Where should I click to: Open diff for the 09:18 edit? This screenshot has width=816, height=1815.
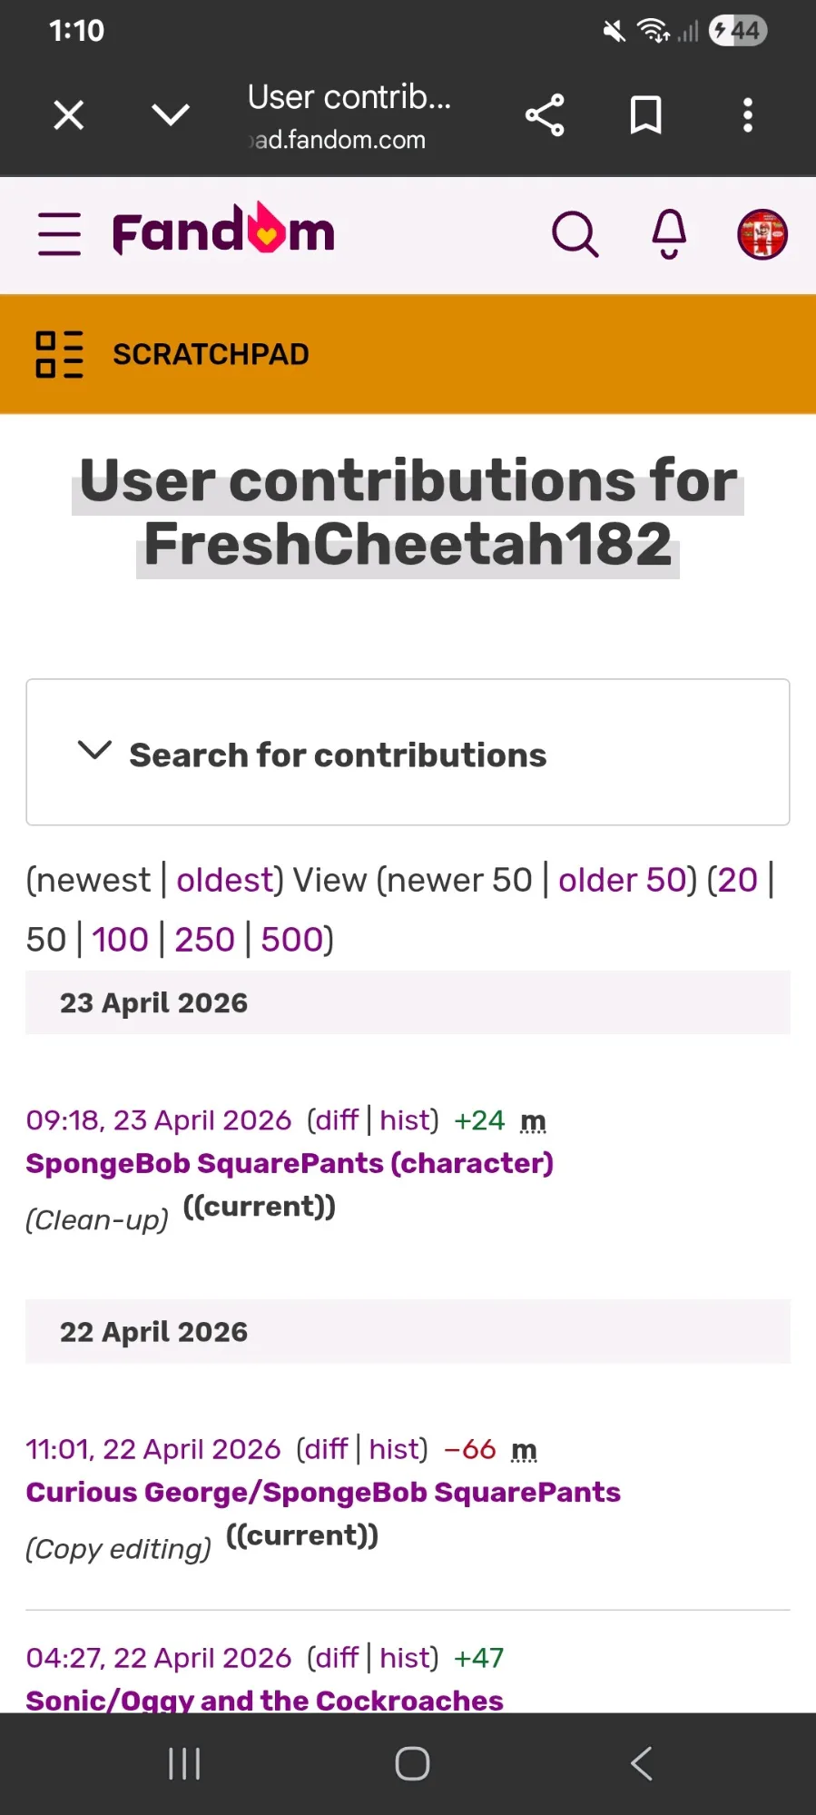pos(336,1120)
